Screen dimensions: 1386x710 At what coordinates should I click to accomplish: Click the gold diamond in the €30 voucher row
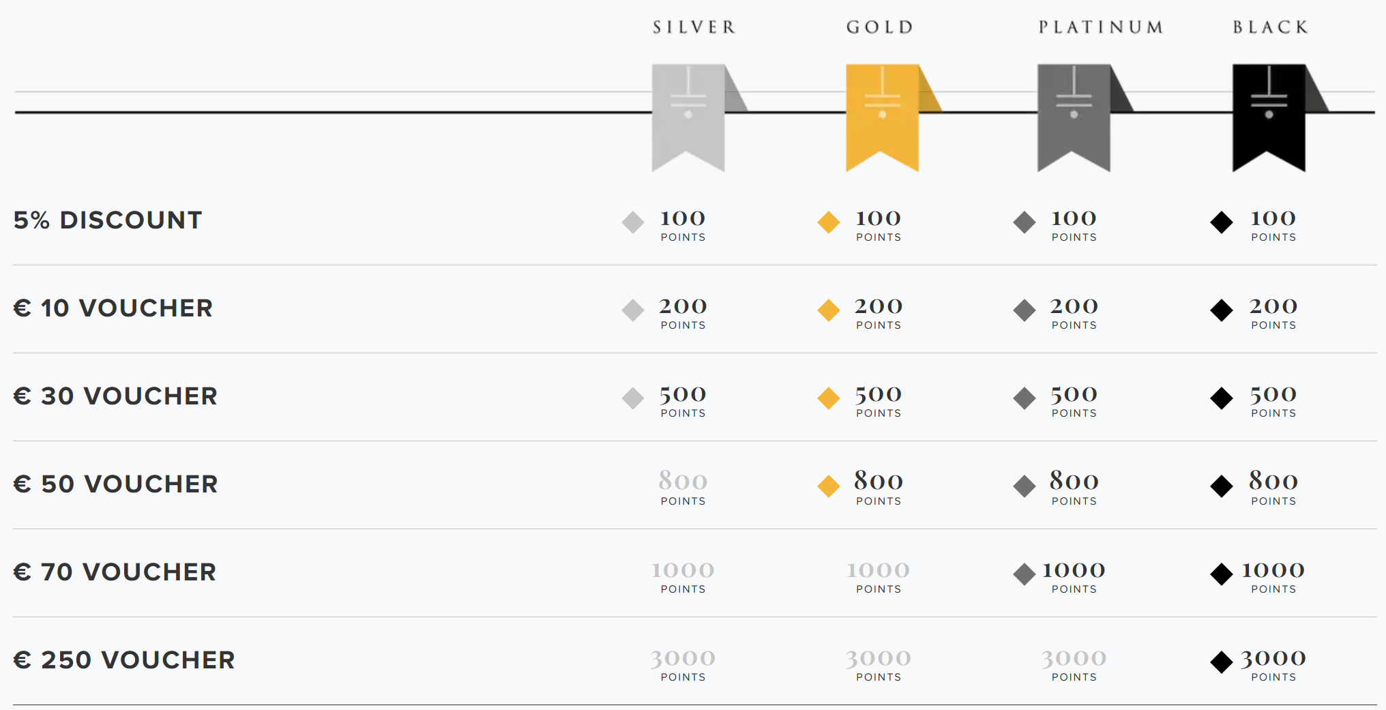829,398
